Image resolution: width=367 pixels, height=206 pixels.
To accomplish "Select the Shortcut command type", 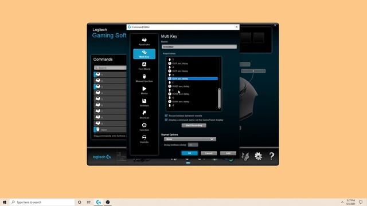I will (x=144, y=114).
